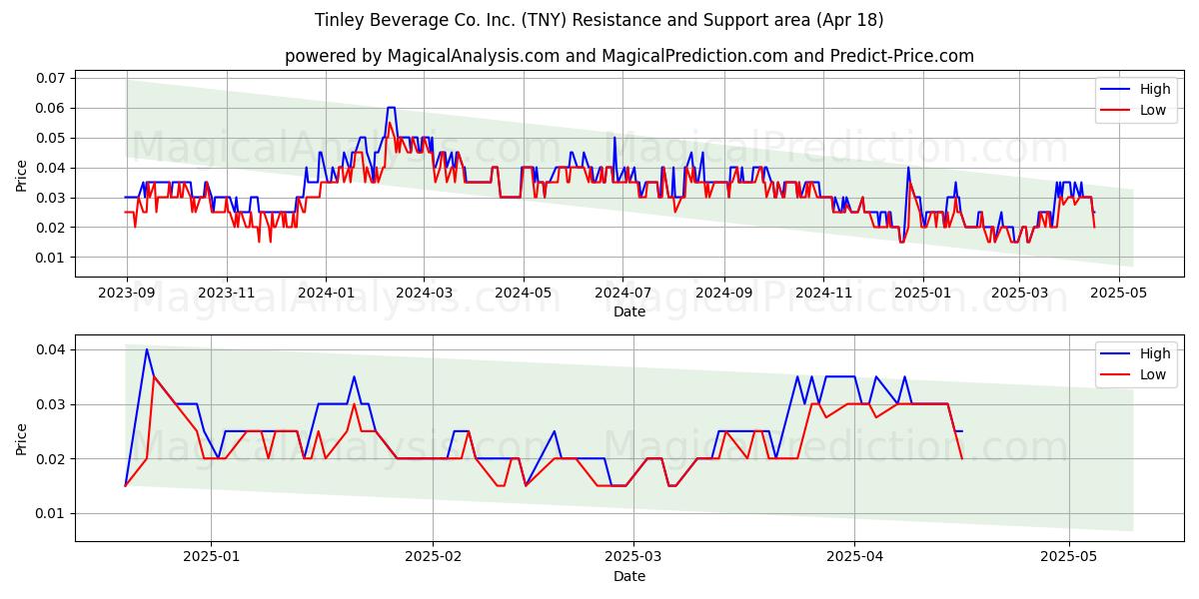Click the '0.07' price tick on the top chart
The width and height of the screenshot is (1199, 599).
pyautogui.click(x=50, y=78)
